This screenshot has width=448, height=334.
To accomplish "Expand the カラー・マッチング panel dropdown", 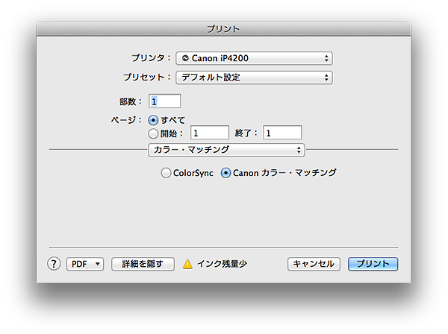I will (226, 150).
